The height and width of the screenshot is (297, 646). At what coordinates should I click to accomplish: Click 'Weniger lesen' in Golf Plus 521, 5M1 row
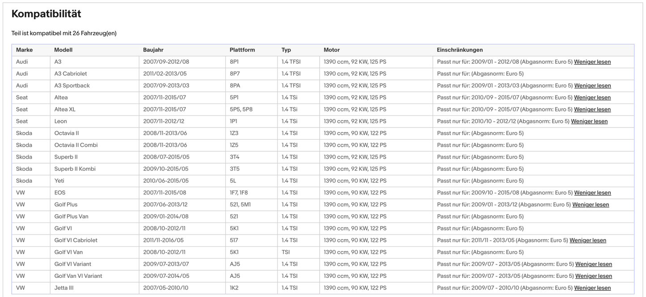pos(591,205)
